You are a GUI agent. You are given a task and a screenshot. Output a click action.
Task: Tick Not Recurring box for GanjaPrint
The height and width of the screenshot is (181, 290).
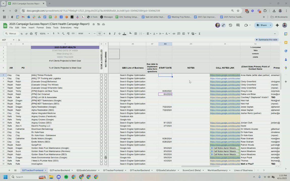[x=106, y=145]
